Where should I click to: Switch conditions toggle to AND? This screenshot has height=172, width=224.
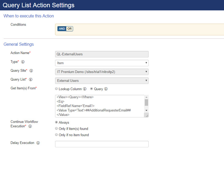coord(62,29)
